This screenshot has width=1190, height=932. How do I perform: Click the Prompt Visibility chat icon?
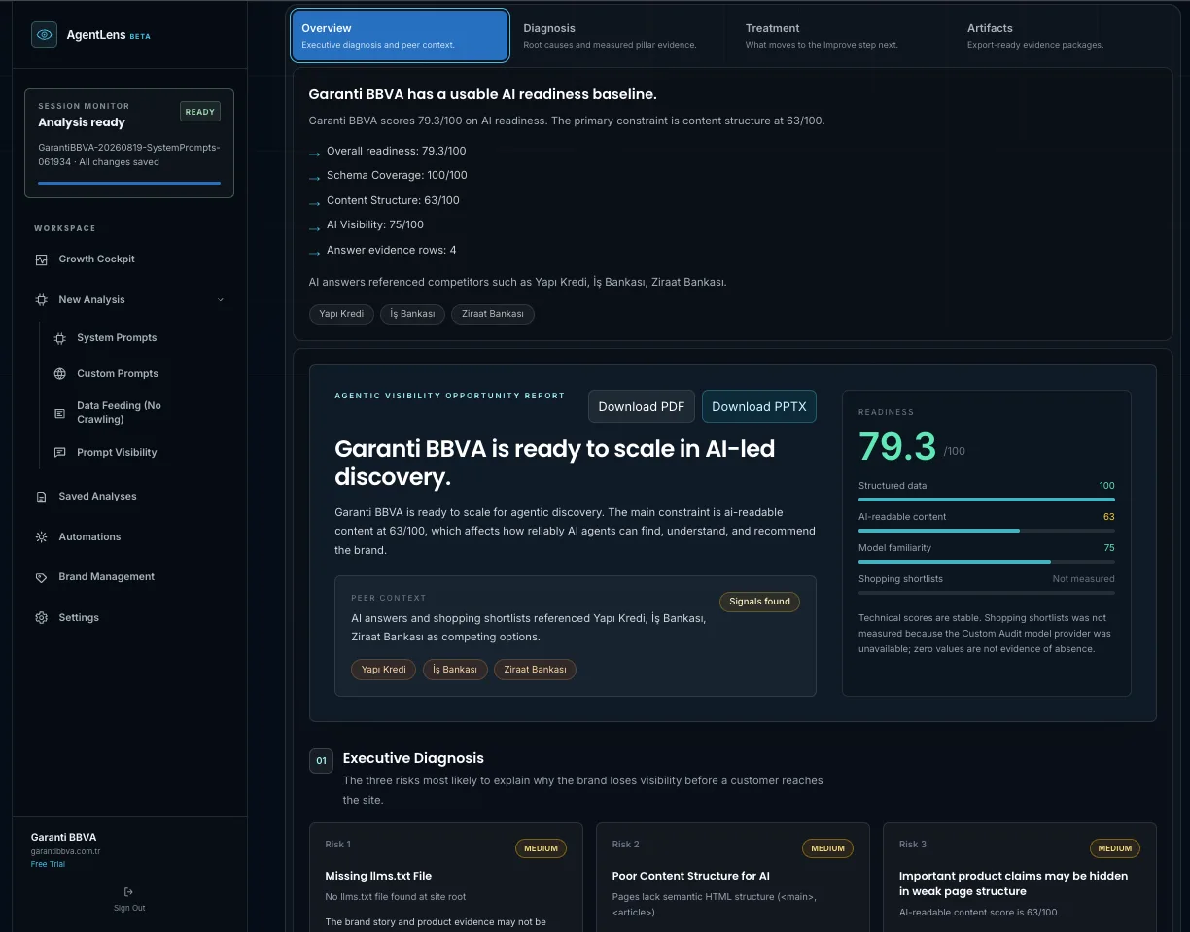(59, 453)
